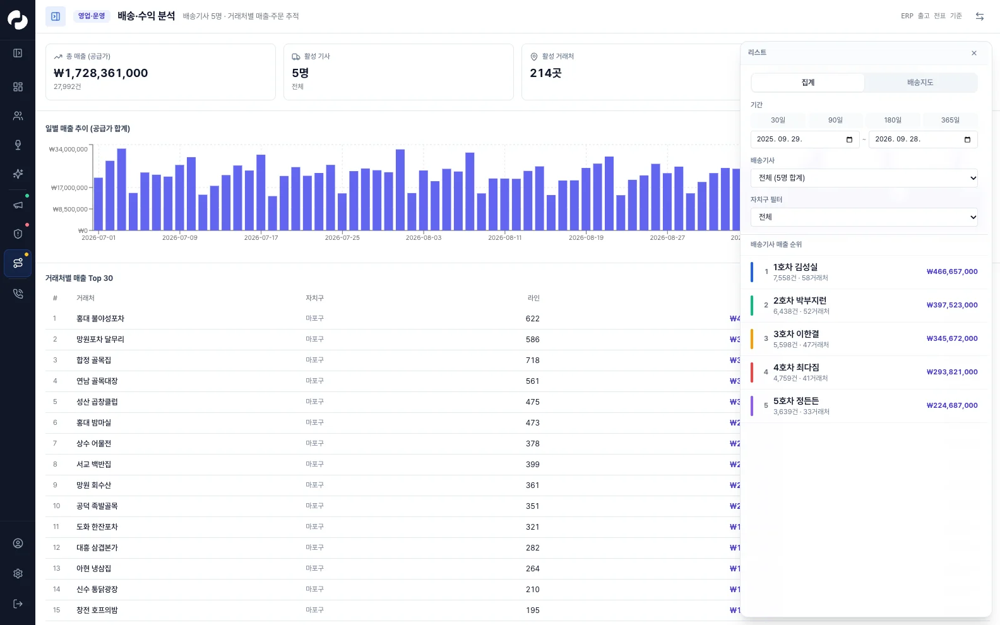
Task: Click the swap arrows icon in header
Action: [980, 16]
